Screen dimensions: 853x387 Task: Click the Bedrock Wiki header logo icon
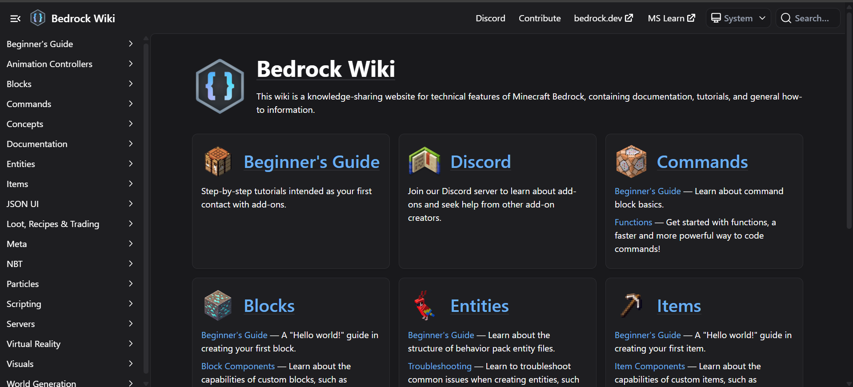click(x=38, y=18)
